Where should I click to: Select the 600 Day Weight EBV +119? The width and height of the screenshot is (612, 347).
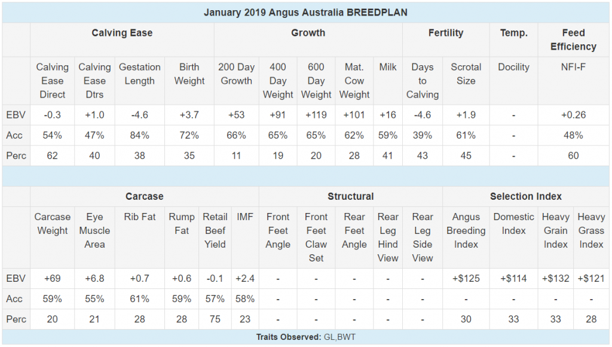pyautogui.click(x=316, y=115)
